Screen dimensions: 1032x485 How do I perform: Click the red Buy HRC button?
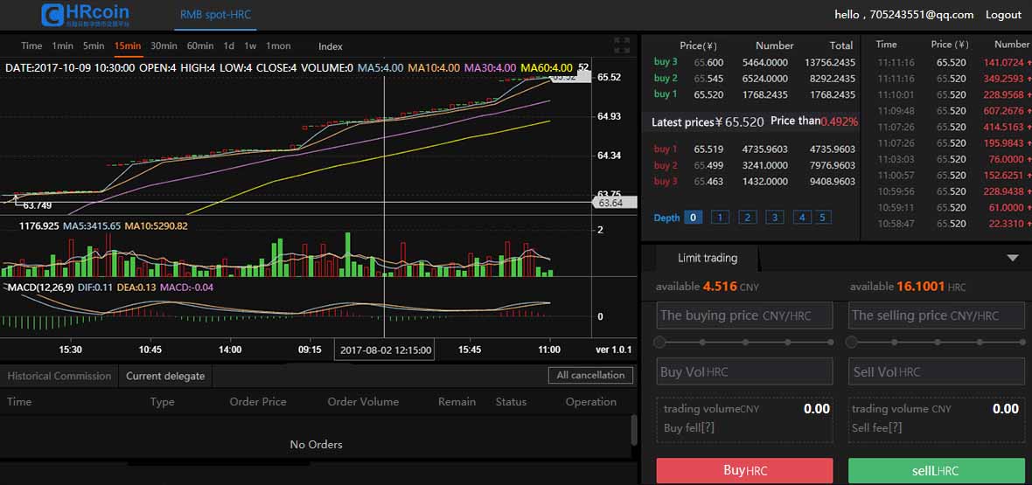pyautogui.click(x=744, y=470)
